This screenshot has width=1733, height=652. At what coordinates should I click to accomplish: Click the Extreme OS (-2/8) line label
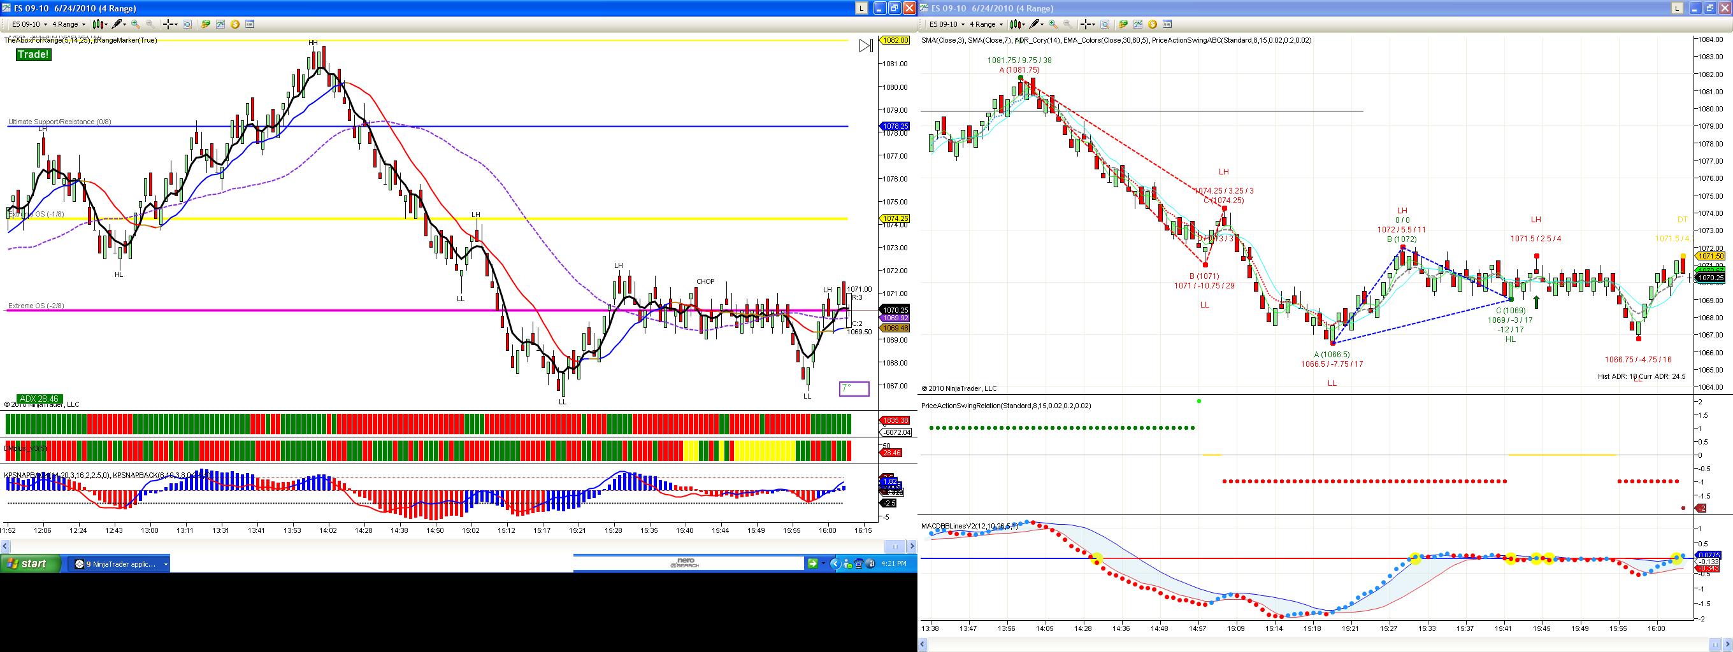[36, 306]
